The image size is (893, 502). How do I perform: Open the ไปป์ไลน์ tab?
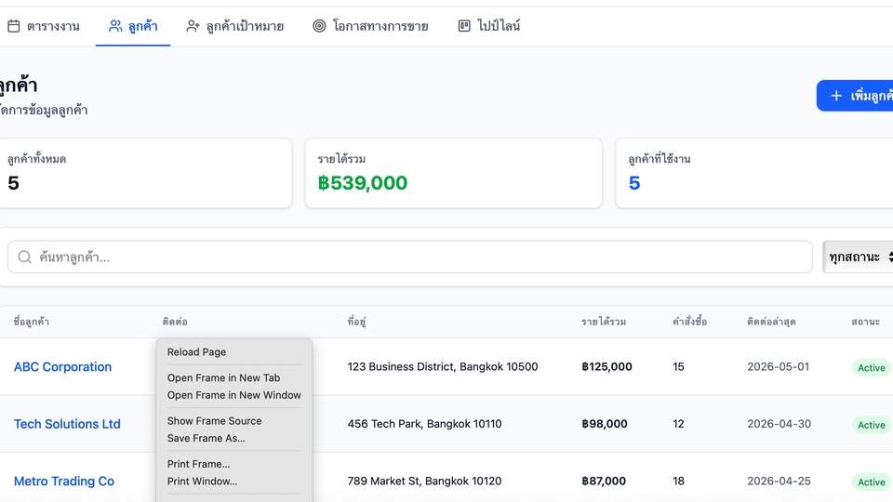click(x=488, y=26)
